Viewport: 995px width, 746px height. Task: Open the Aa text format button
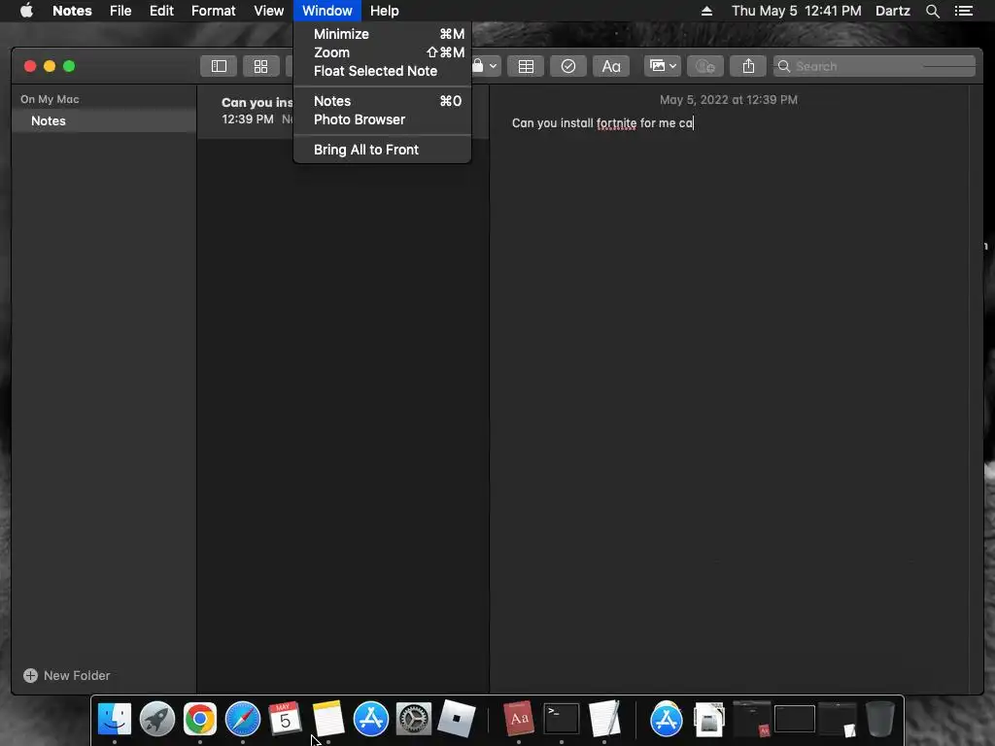611,66
